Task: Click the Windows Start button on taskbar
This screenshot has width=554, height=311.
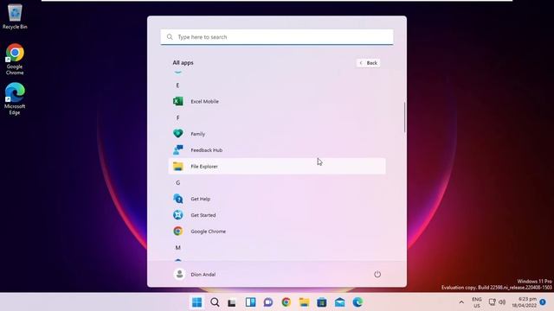Action: tap(196, 302)
